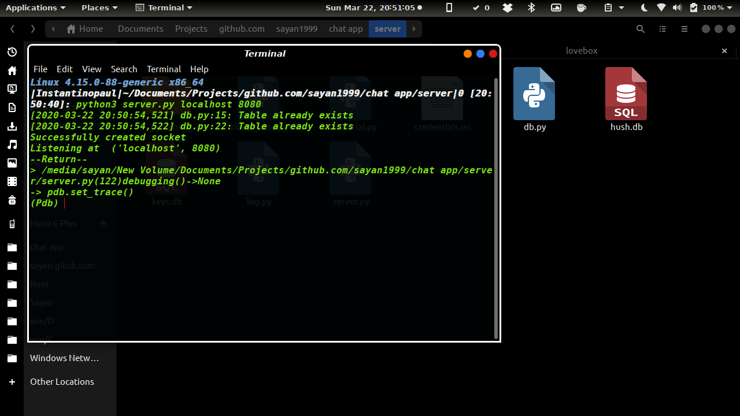Open the picture wallpaper indicator icon

[x=556, y=8]
